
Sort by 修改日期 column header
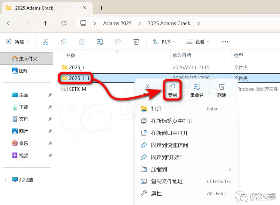click(182, 55)
